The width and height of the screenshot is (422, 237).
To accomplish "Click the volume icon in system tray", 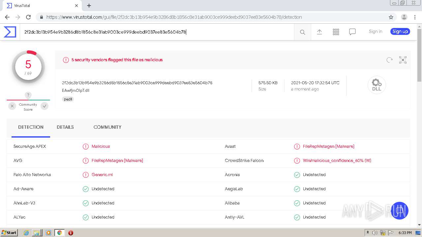I will pos(375,233).
